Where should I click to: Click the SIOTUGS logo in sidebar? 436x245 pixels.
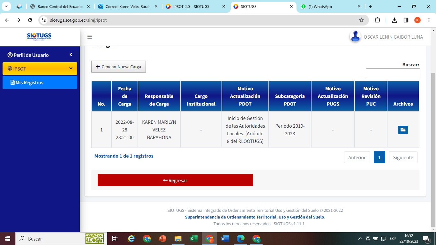pyautogui.click(x=39, y=37)
